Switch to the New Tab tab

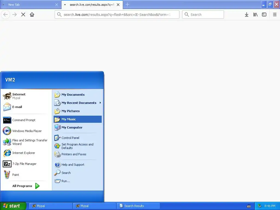coord(31,5)
